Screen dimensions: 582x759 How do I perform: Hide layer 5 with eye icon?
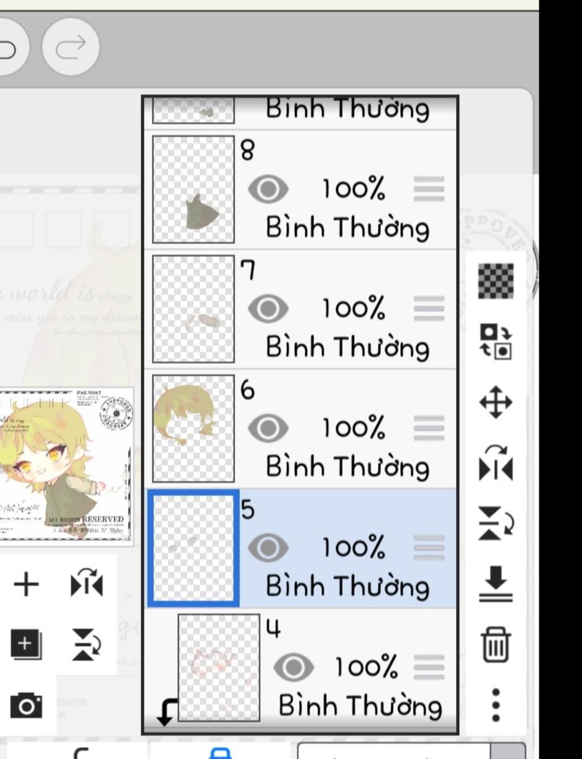click(268, 547)
